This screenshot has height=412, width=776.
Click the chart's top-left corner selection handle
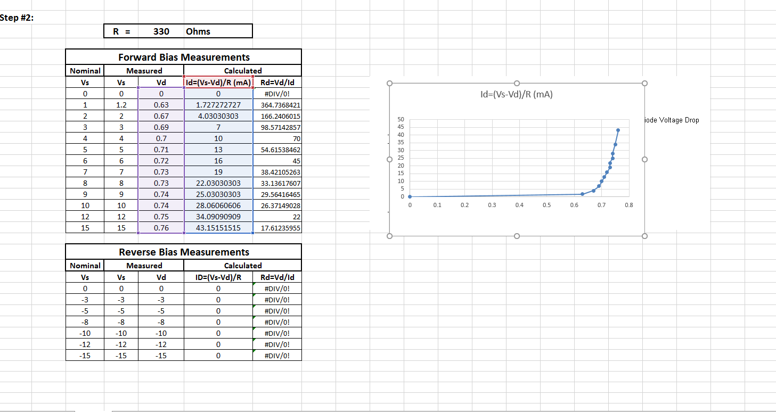390,83
